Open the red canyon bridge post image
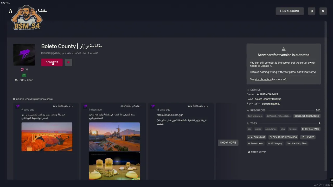The image size is (333, 187). [x=47, y=137]
